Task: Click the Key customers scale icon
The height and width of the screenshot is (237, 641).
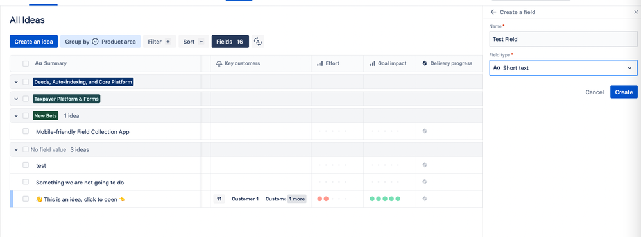Action: [x=219, y=63]
